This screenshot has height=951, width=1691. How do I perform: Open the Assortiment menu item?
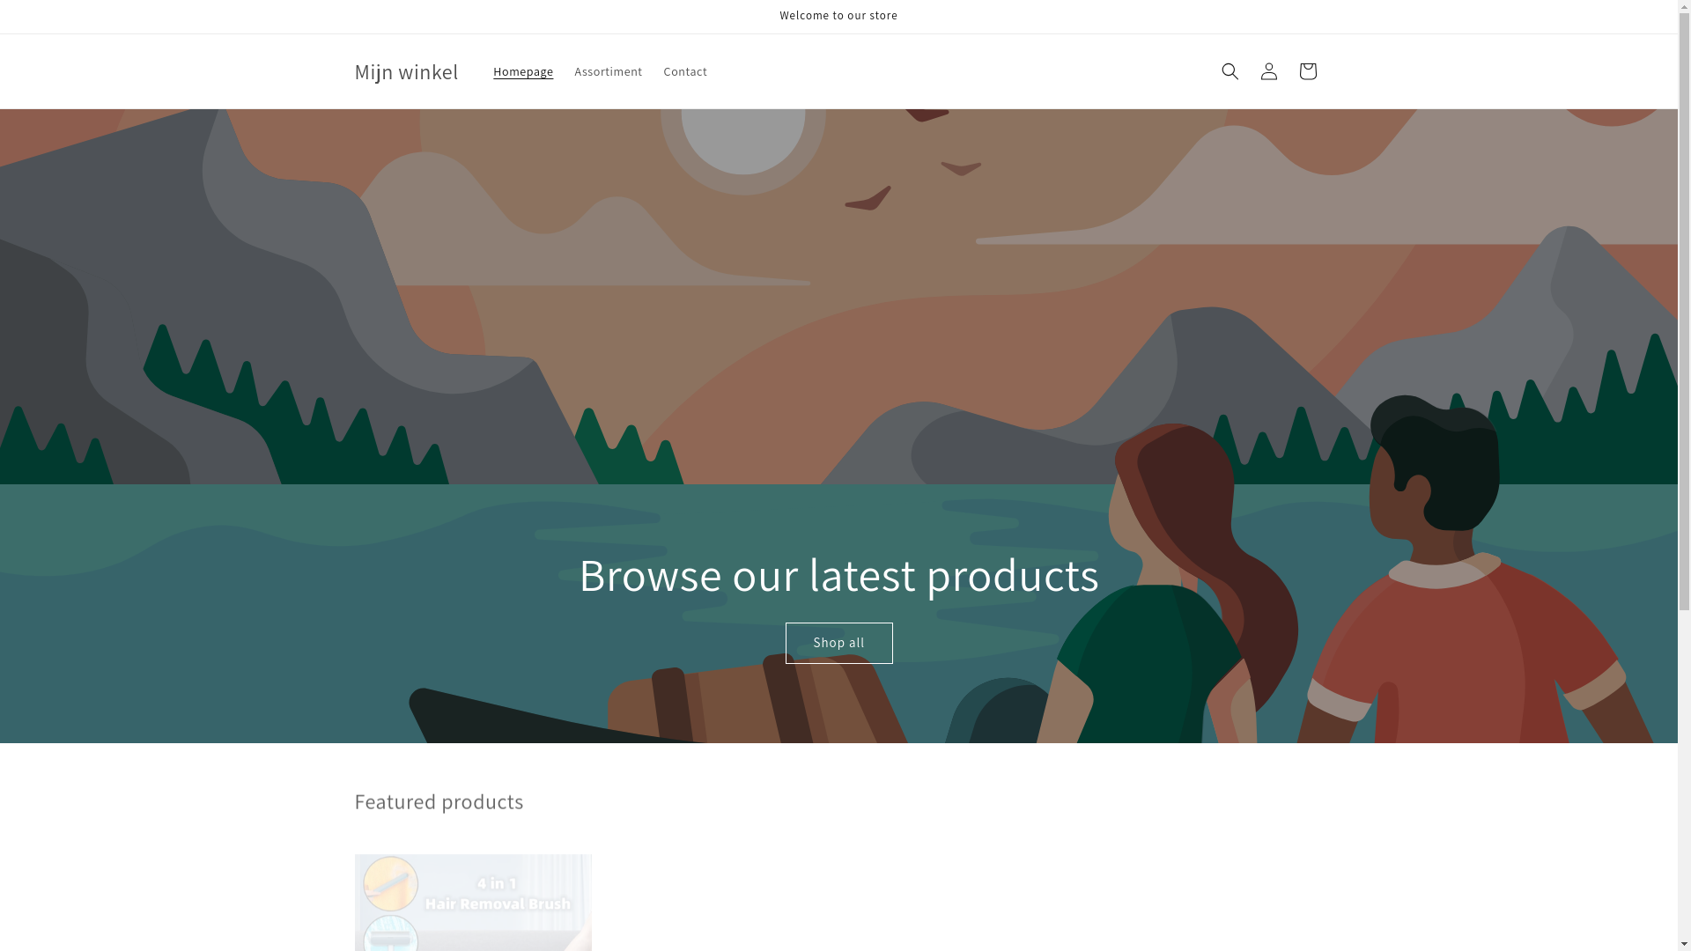tap(608, 71)
